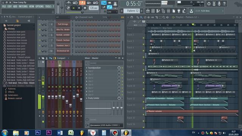Screen dimensions: 242x136
Task: Toggle the playlist magnet snap icon
Action: pyautogui.click(x=132, y=17)
